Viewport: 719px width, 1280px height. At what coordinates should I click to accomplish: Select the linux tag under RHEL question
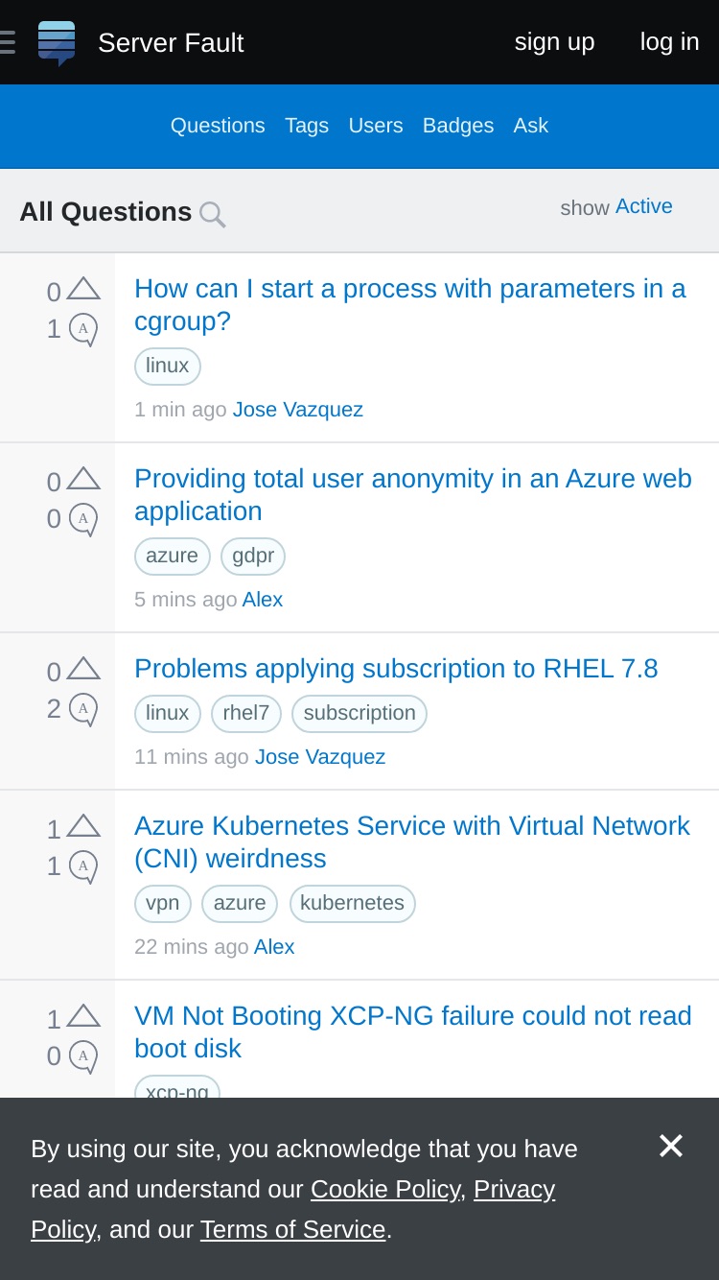click(168, 714)
